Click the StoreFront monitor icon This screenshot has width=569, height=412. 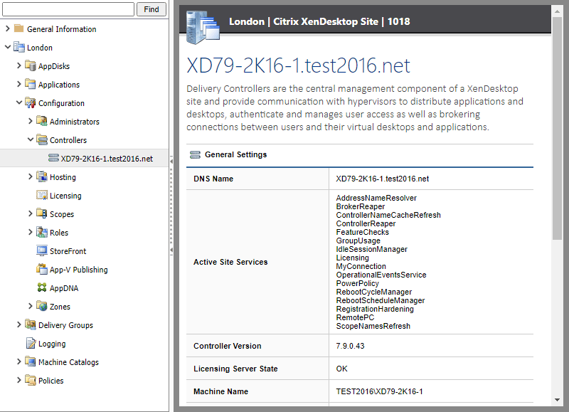[42, 250]
